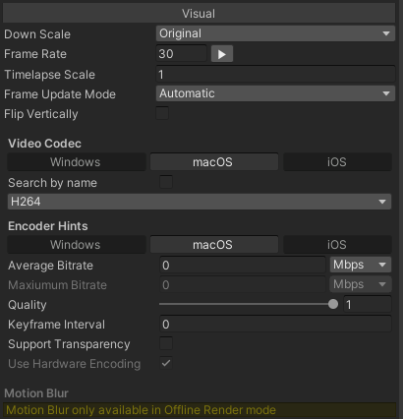
Task: Click the Average Bitrate label
Action: [50, 266]
